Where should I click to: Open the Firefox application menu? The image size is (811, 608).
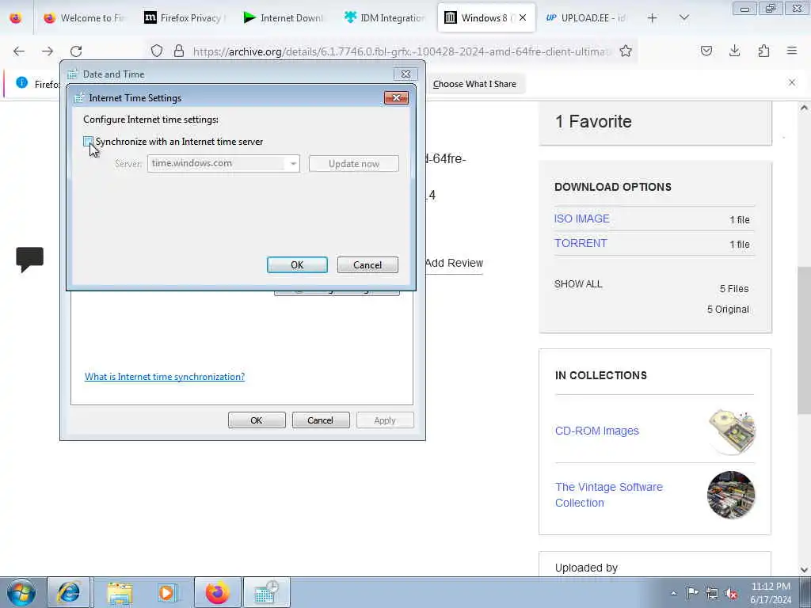792,51
